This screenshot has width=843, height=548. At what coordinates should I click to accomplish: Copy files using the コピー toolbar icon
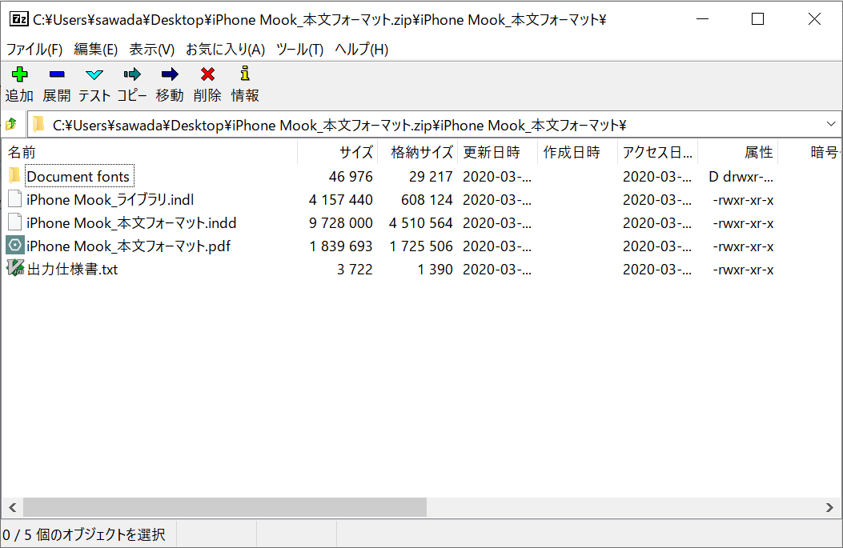click(x=131, y=82)
